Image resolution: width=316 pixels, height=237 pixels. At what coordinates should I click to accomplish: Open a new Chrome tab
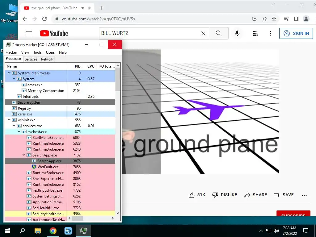(101, 8)
